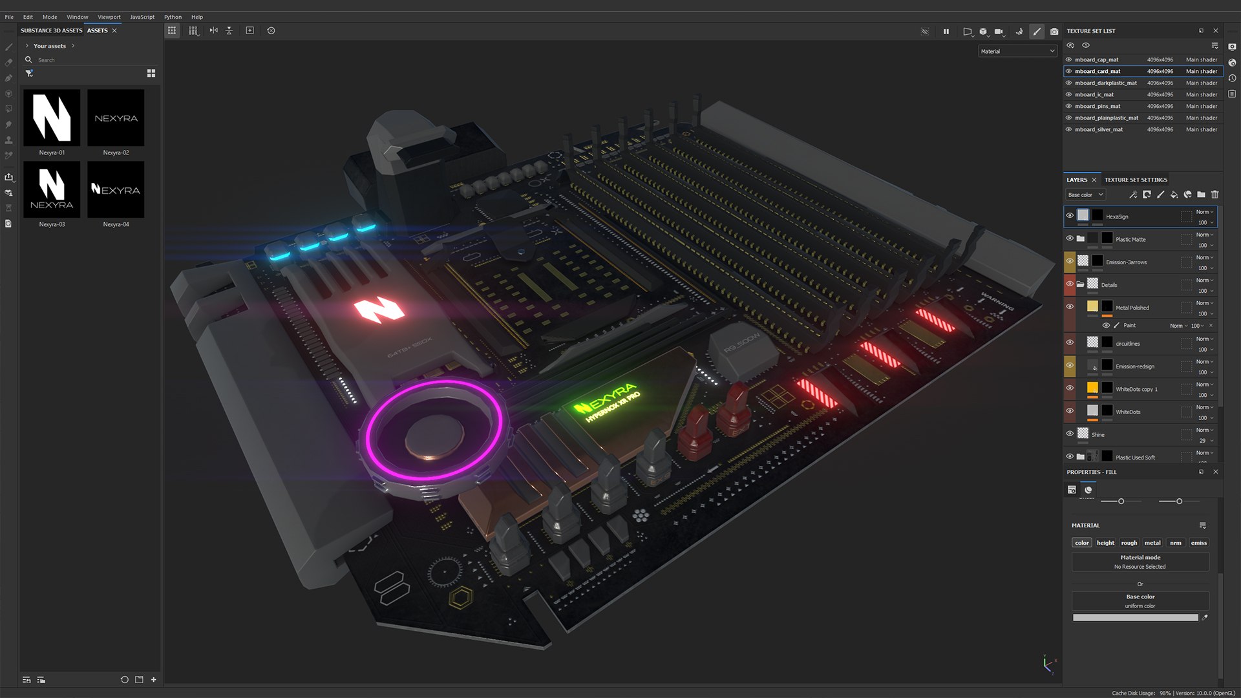Select the Eraser tool in left toolbar
The height and width of the screenshot is (698, 1241).
click(x=8, y=63)
